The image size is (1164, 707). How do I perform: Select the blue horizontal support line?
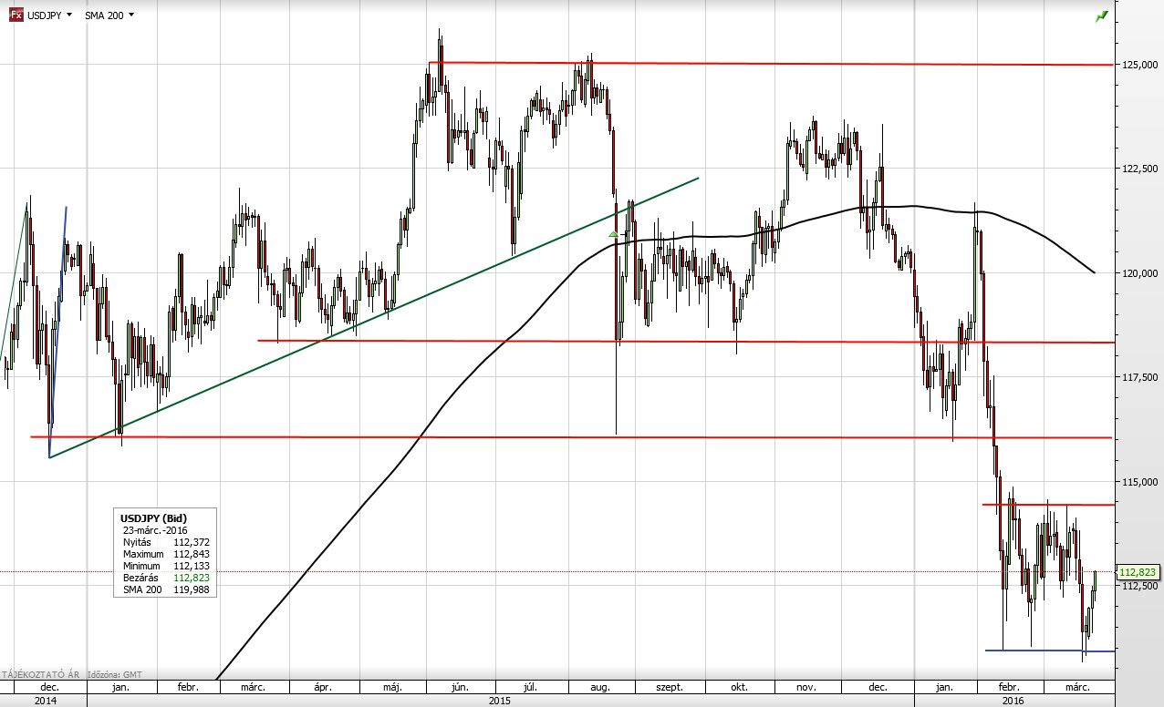pos(1049,651)
